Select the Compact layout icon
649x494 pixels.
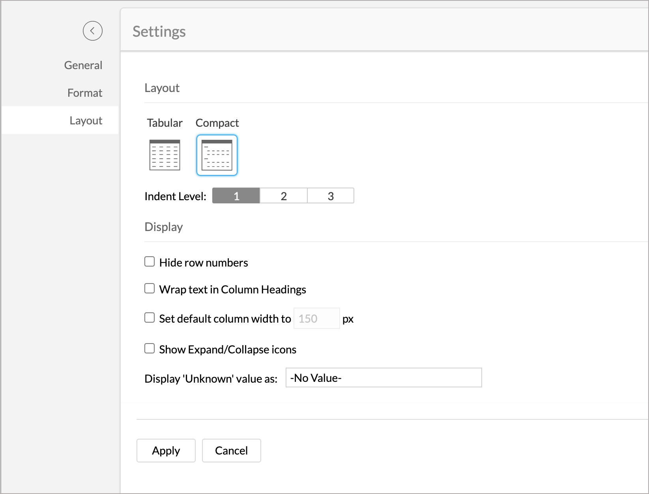tap(217, 155)
